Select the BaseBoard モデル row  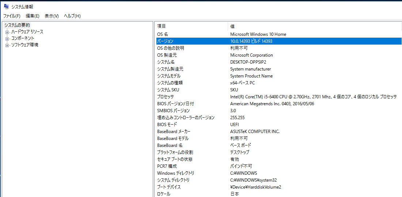(279, 139)
